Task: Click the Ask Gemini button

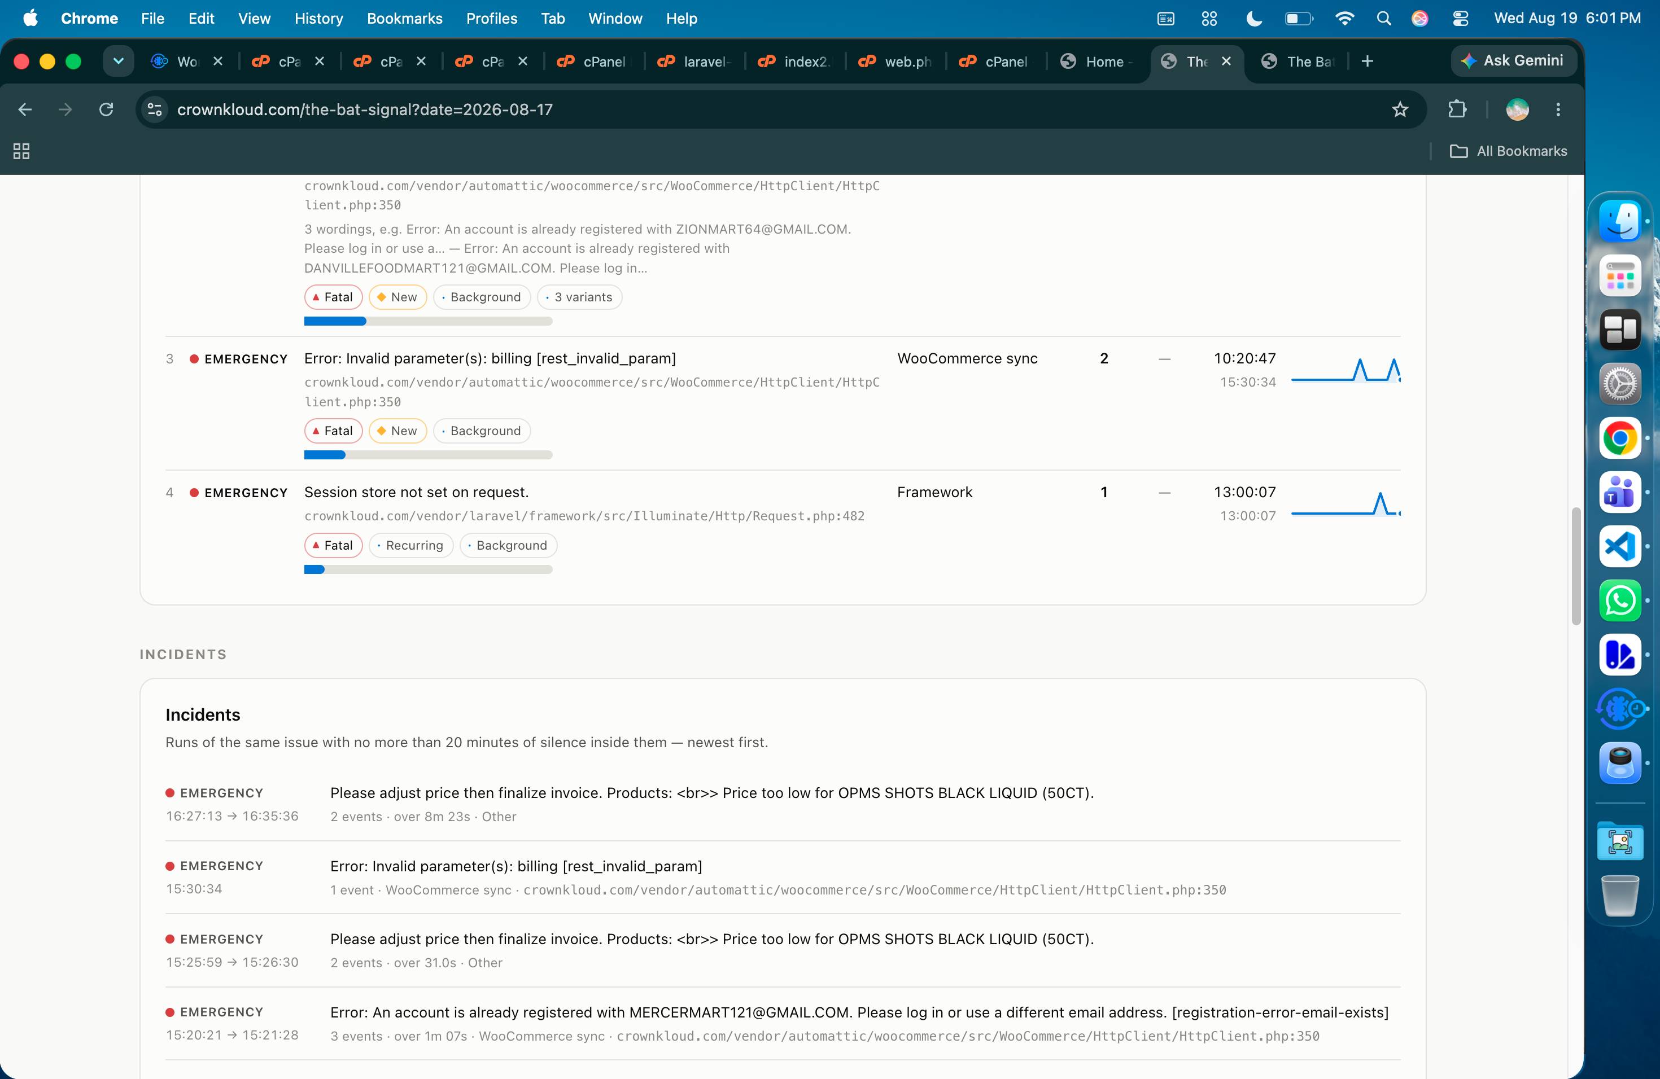Action: (x=1513, y=60)
